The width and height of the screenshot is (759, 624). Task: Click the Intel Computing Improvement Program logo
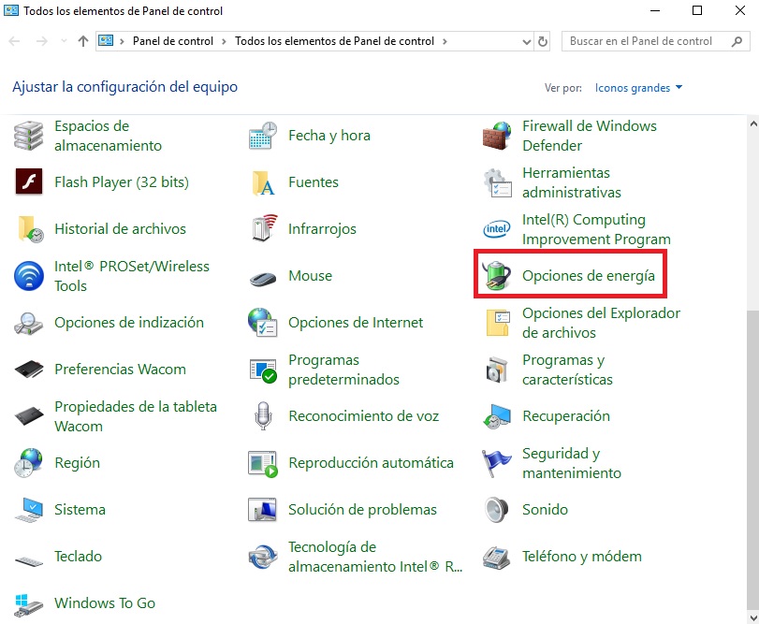pyautogui.click(x=497, y=229)
